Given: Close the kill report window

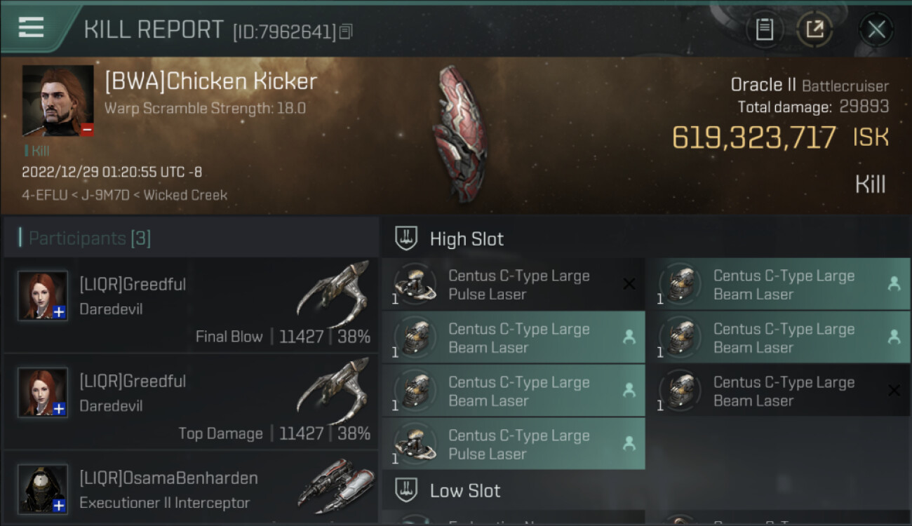Looking at the screenshot, I should point(876,29).
